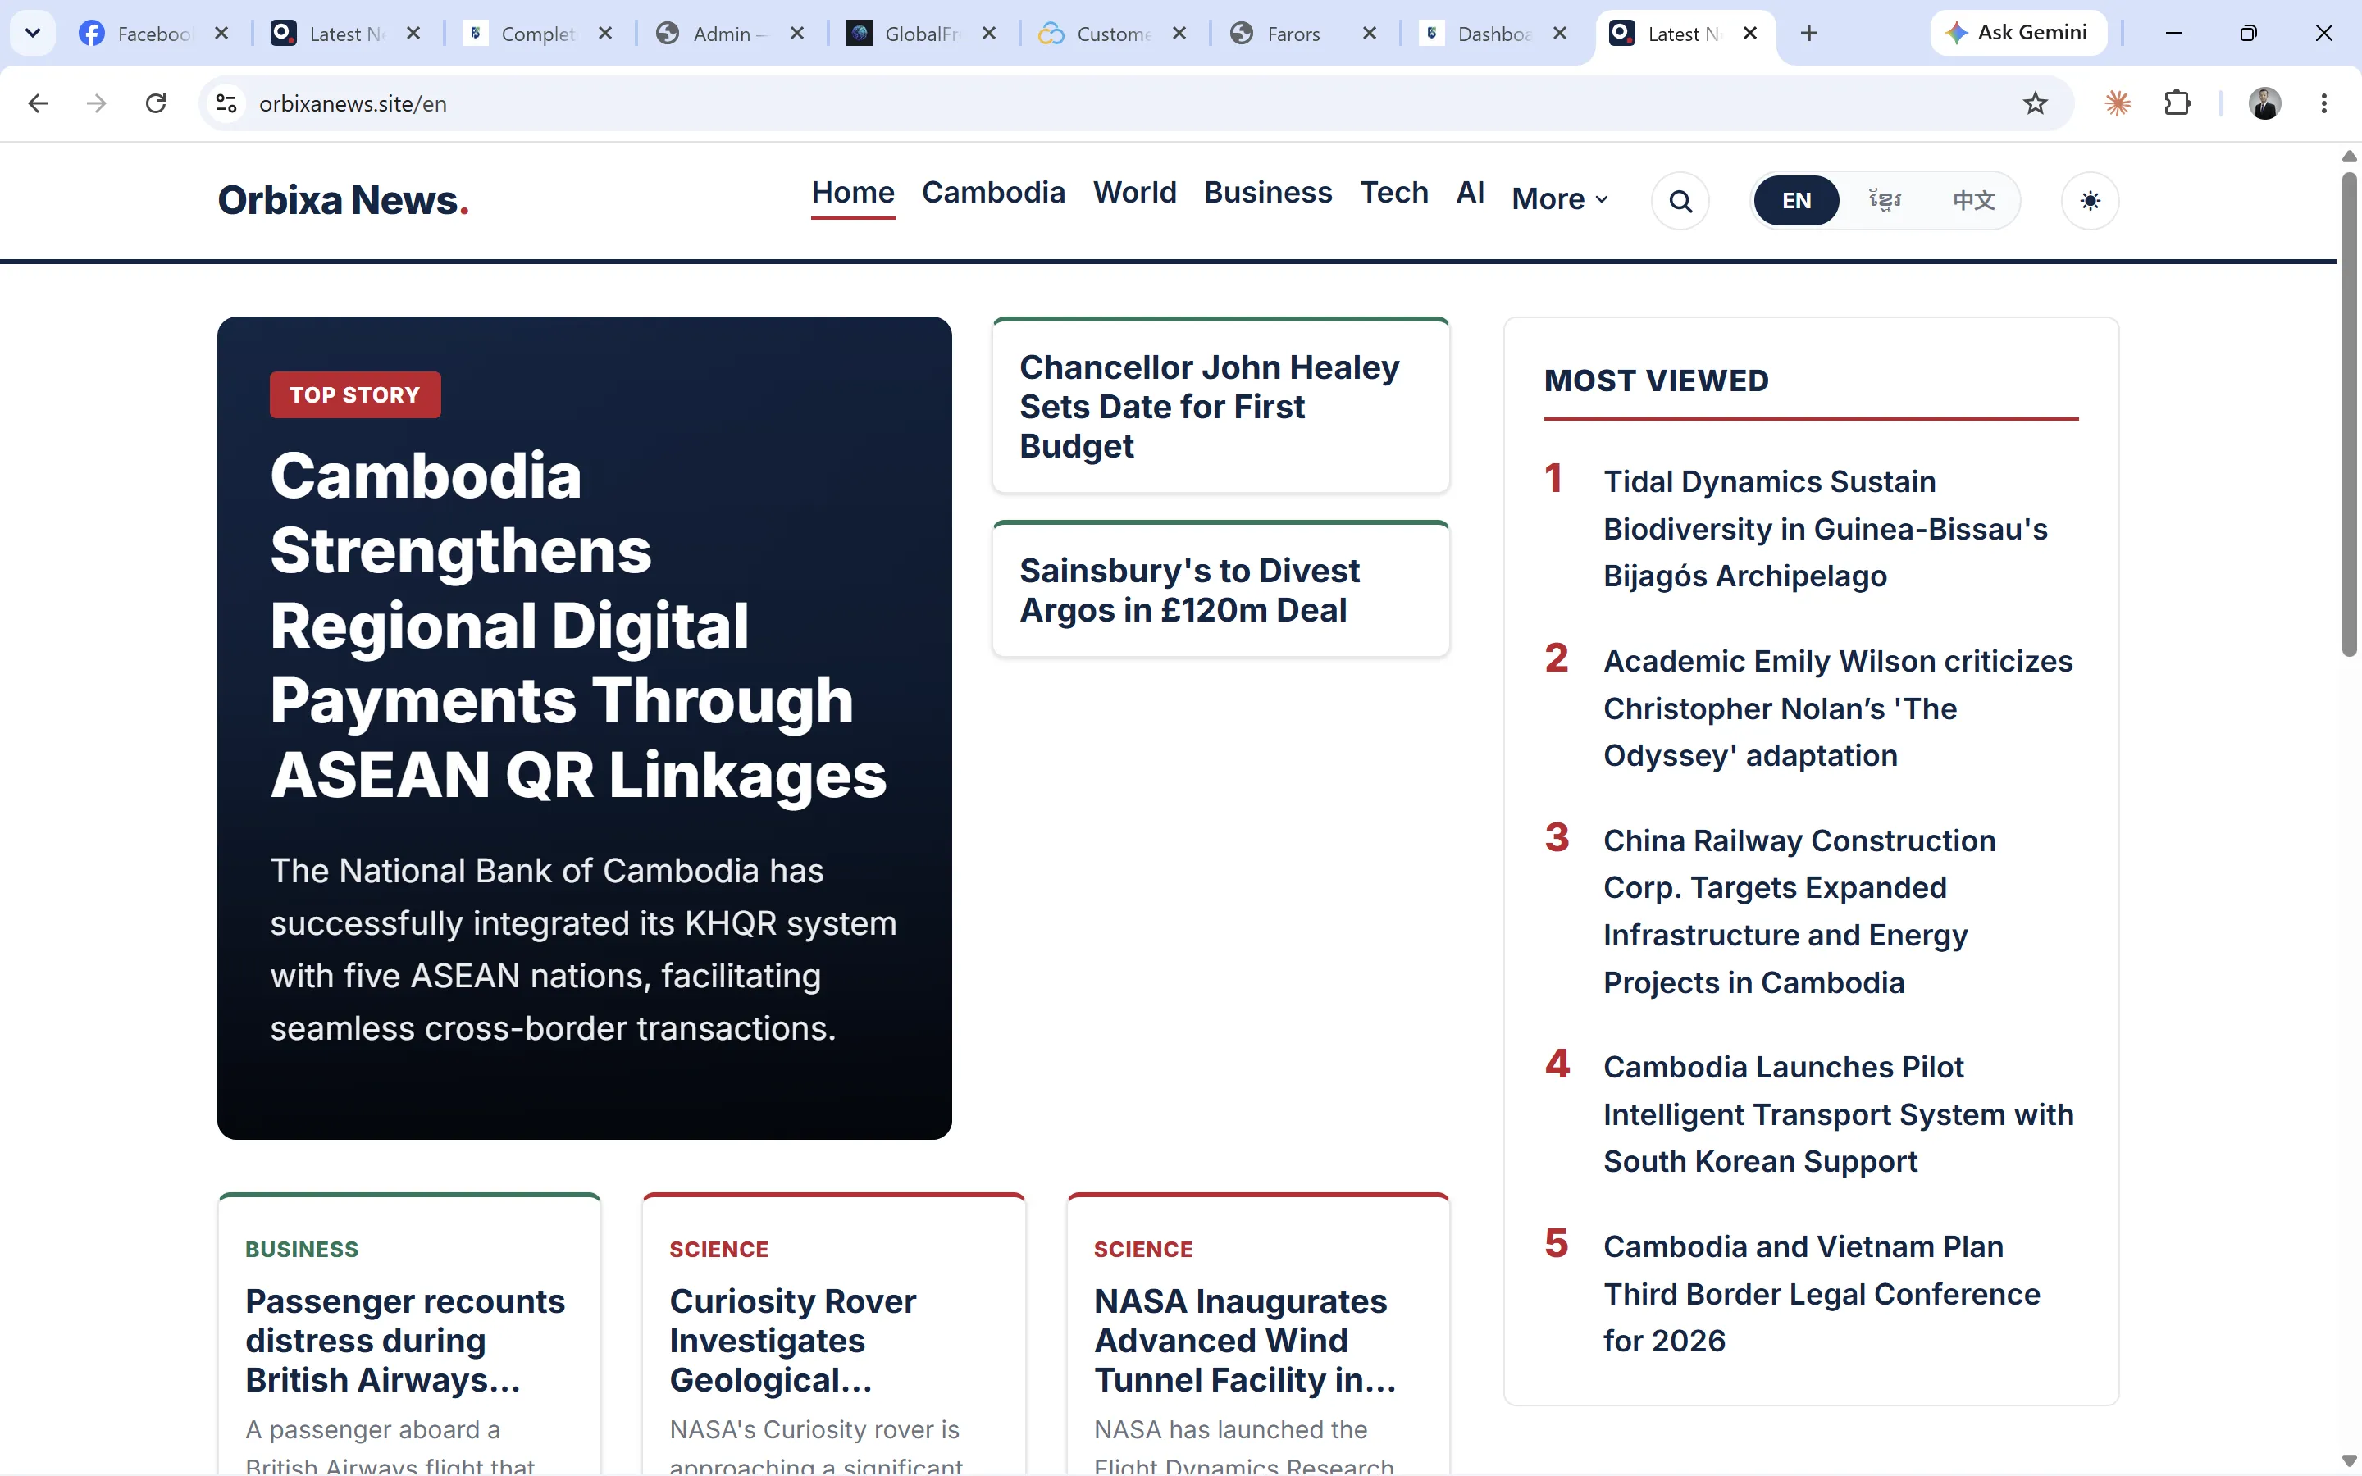Close the GlobalFr tab
Image resolution: width=2362 pixels, height=1476 pixels.
[x=989, y=33]
